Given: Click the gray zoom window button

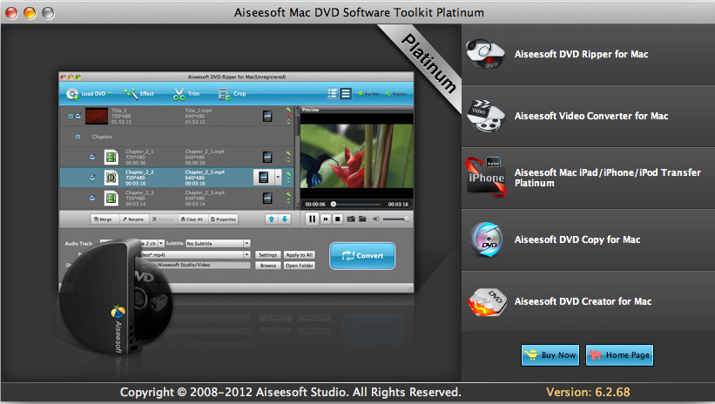Looking at the screenshot, I should [48, 13].
